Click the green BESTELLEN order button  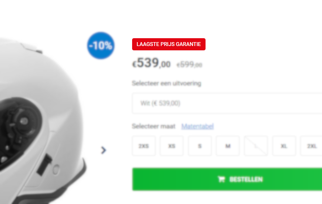pos(227,179)
